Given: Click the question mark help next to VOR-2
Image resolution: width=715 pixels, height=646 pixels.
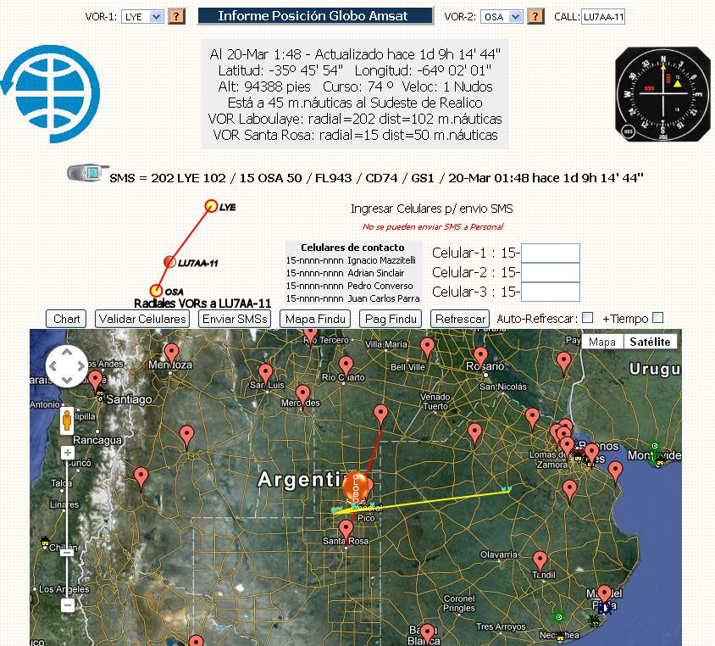Looking at the screenshot, I should pyautogui.click(x=535, y=16).
